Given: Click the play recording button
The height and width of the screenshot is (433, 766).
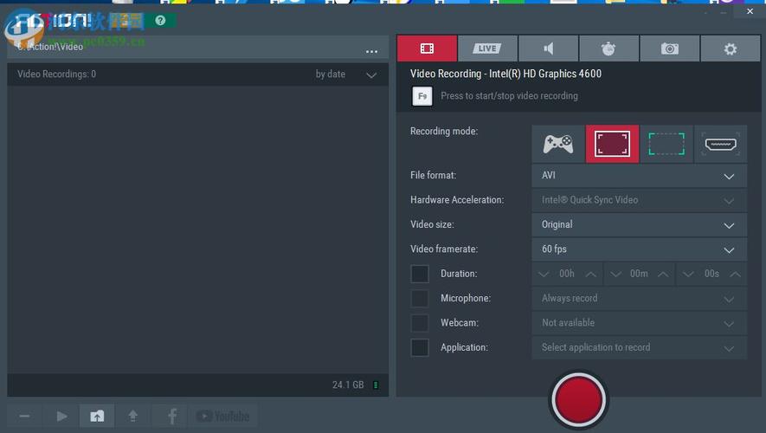Looking at the screenshot, I should (x=61, y=417).
